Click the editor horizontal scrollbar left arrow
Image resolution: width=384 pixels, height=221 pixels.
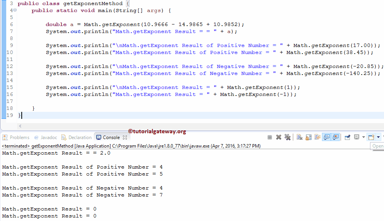click(20, 126)
